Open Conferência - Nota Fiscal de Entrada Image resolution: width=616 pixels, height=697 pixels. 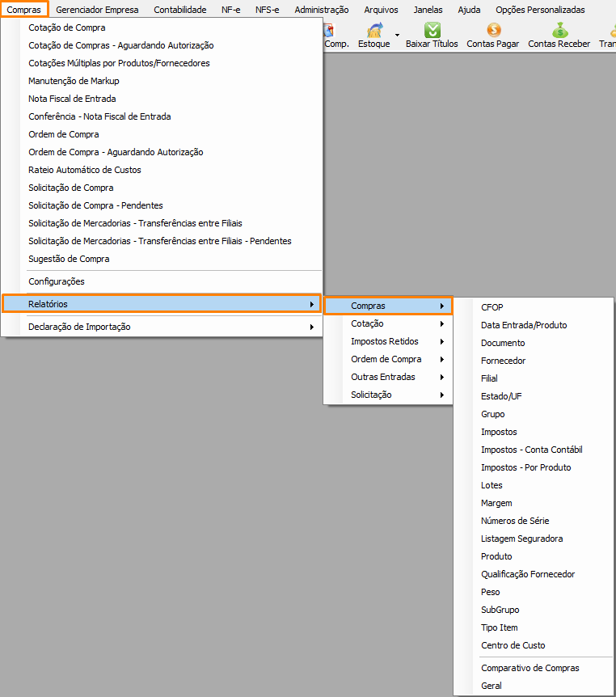tap(162, 116)
